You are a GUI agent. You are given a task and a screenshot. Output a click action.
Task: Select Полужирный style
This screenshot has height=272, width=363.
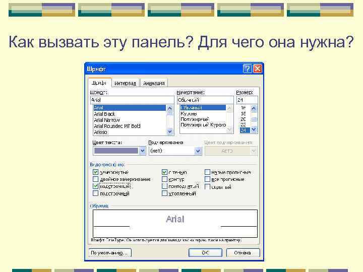pyautogui.click(x=203, y=119)
